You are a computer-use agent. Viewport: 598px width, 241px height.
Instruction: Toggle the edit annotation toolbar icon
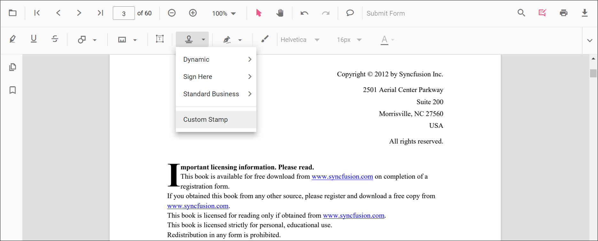[542, 13]
